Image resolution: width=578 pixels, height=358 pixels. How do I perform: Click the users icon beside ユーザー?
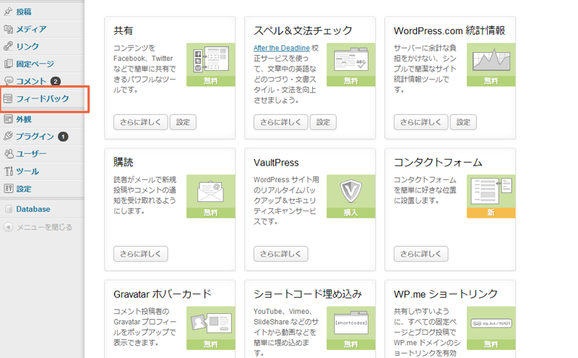point(8,153)
